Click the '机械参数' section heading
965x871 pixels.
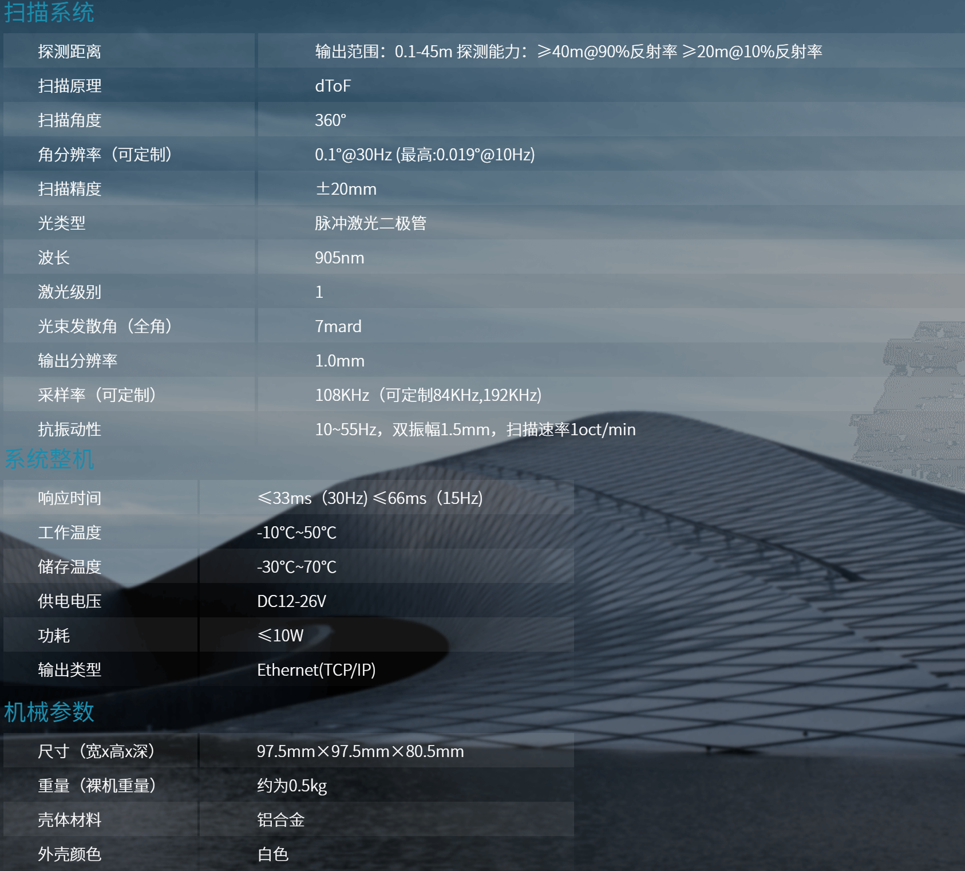[x=49, y=712]
